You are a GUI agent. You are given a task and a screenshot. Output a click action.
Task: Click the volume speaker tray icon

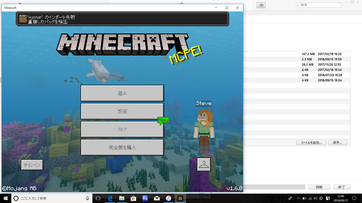coord(315,198)
